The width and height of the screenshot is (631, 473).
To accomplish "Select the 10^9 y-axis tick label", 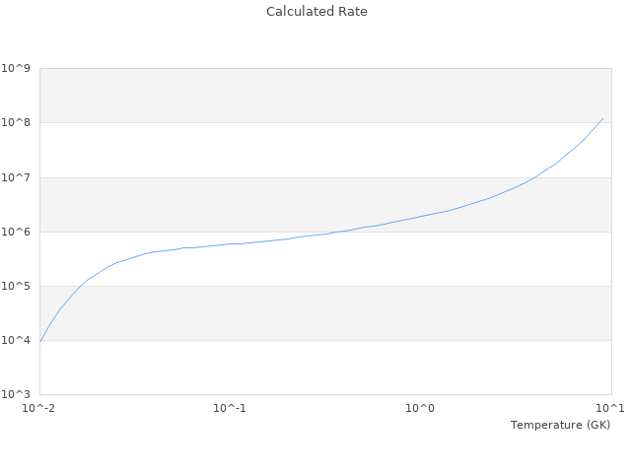I will [16, 69].
